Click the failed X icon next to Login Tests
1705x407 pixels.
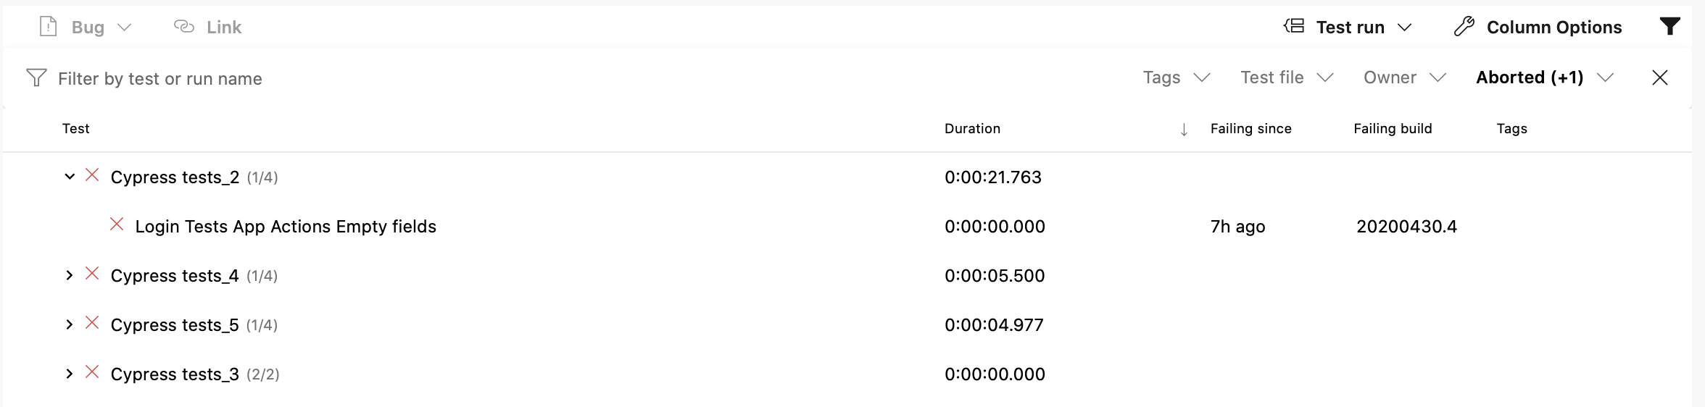[x=117, y=225]
